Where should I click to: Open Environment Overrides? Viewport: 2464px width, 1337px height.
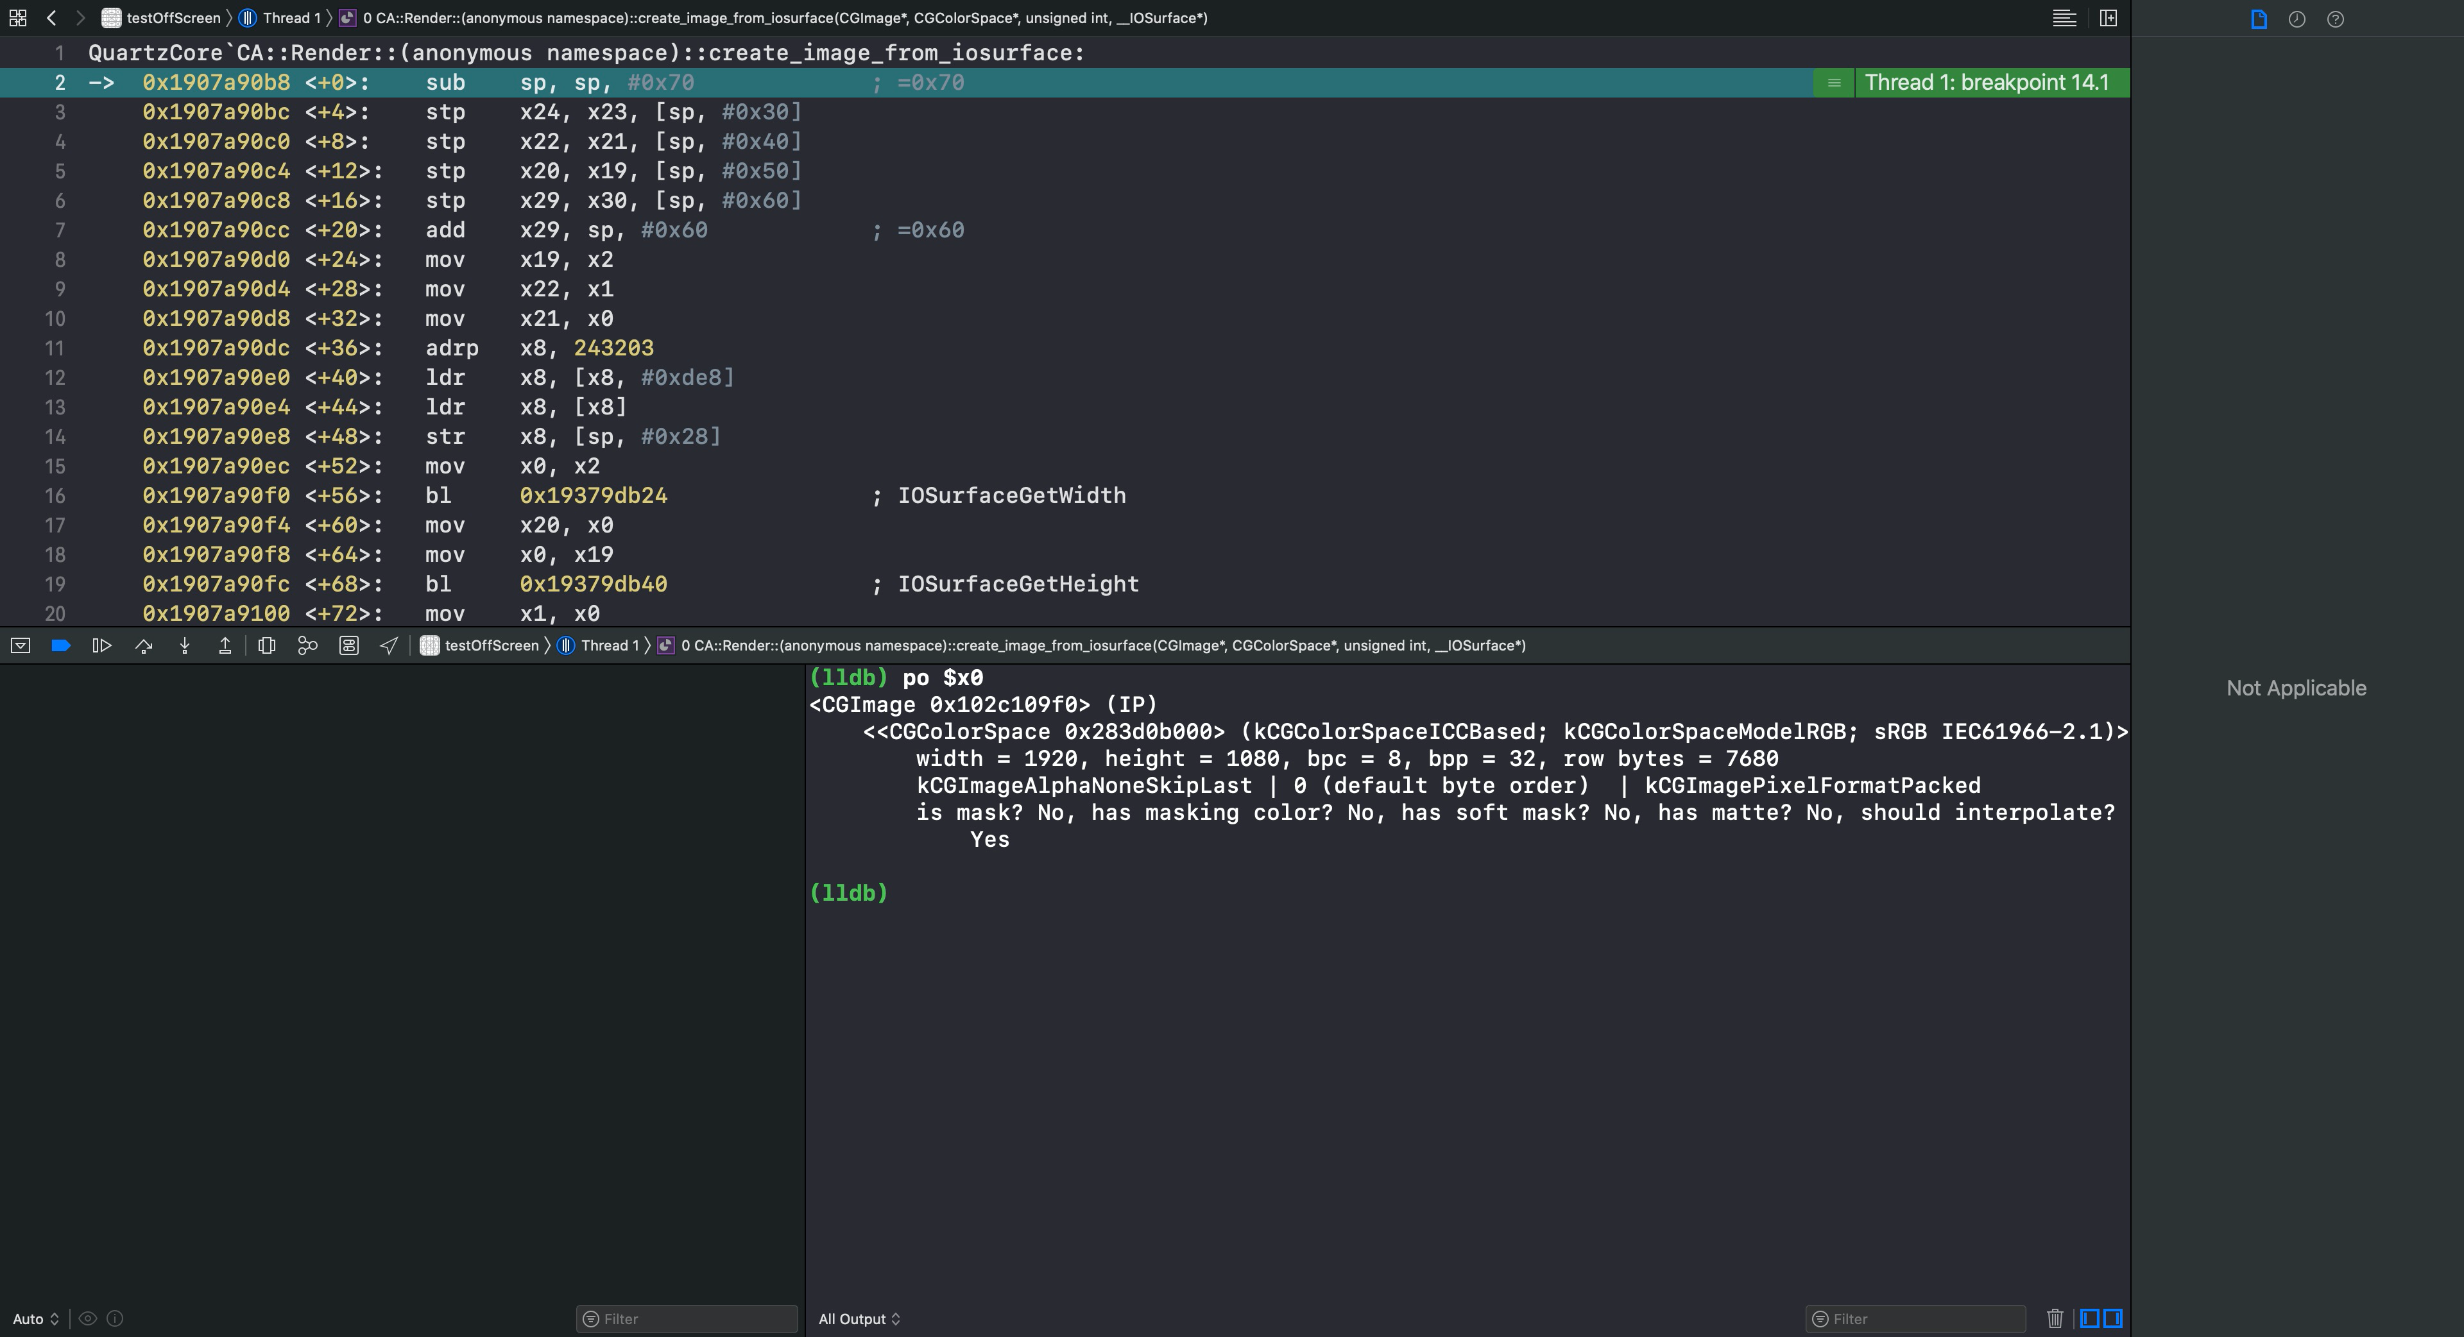pyautogui.click(x=349, y=645)
